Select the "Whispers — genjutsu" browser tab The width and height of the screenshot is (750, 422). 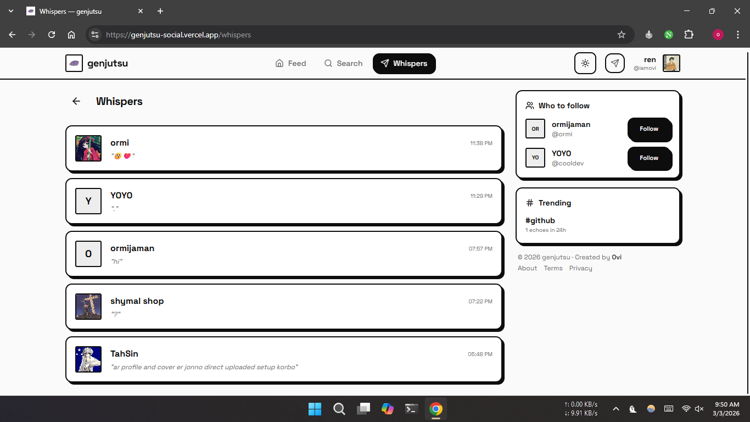[x=85, y=11]
